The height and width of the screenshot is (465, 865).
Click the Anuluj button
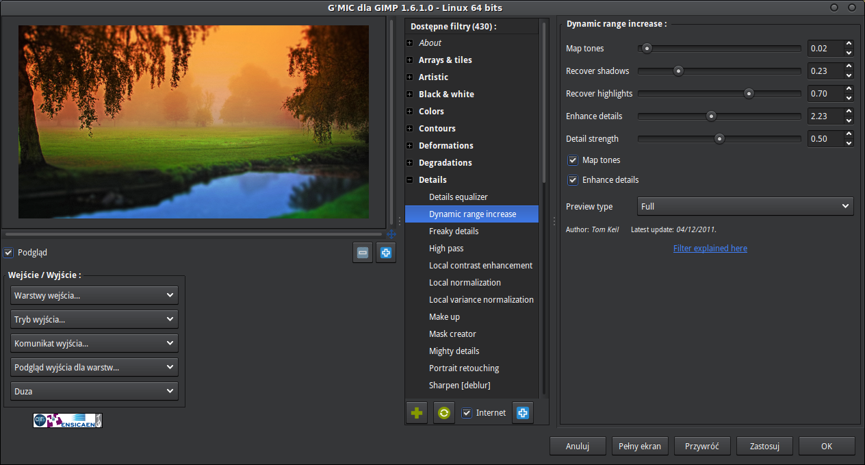click(x=578, y=446)
